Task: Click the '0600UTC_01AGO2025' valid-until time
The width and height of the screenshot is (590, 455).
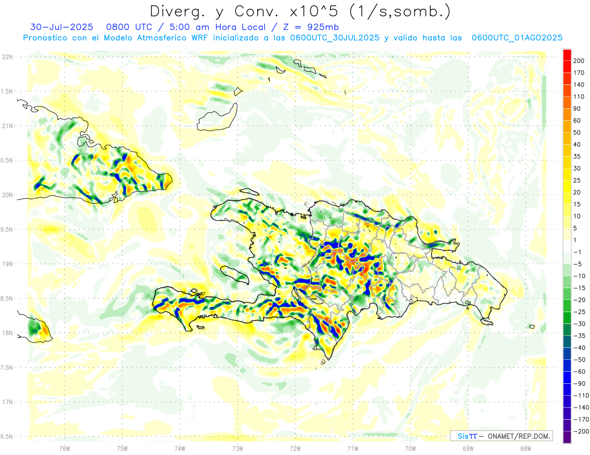Action: pos(517,38)
